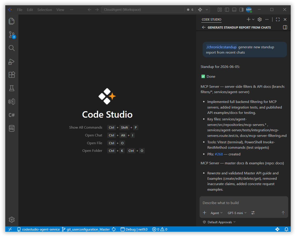
Task: Toggle the primary side bar layout icon
Action: (x=227, y=10)
